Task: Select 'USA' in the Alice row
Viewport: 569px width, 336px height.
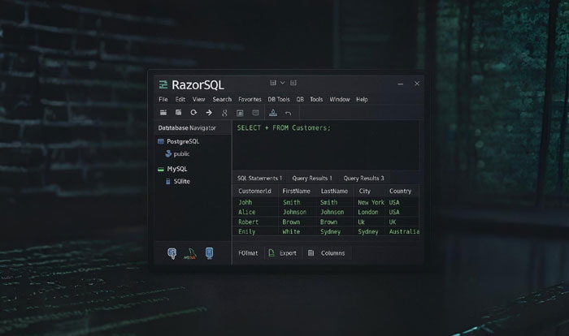Action: (394, 212)
